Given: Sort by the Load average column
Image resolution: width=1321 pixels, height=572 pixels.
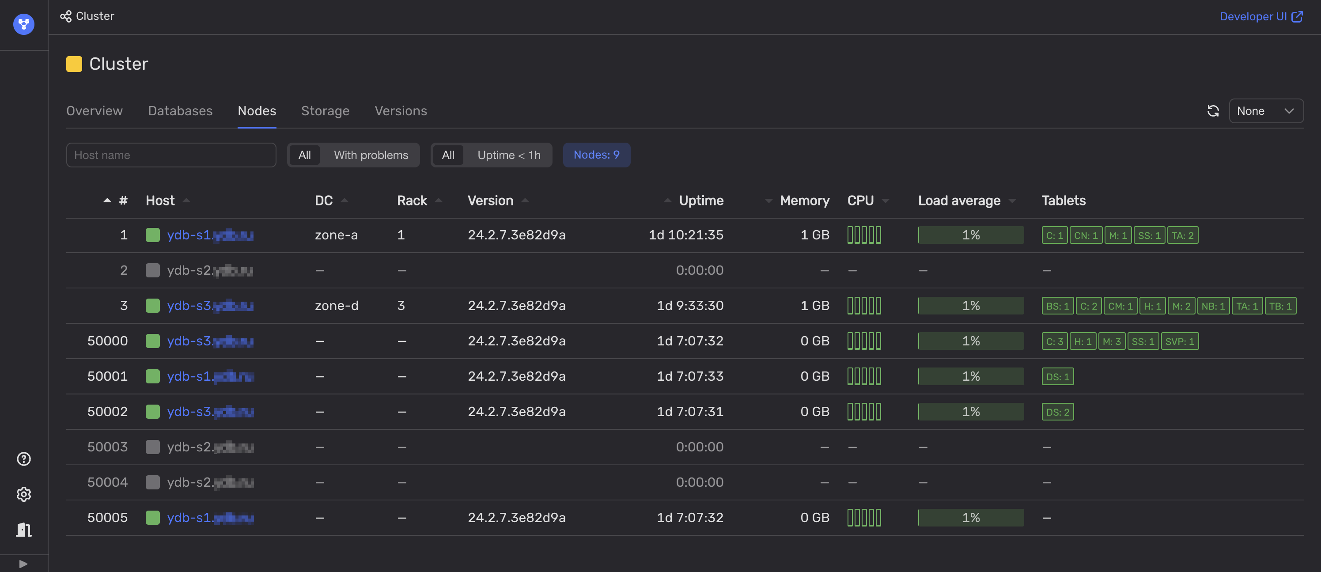Looking at the screenshot, I should click(958, 201).
